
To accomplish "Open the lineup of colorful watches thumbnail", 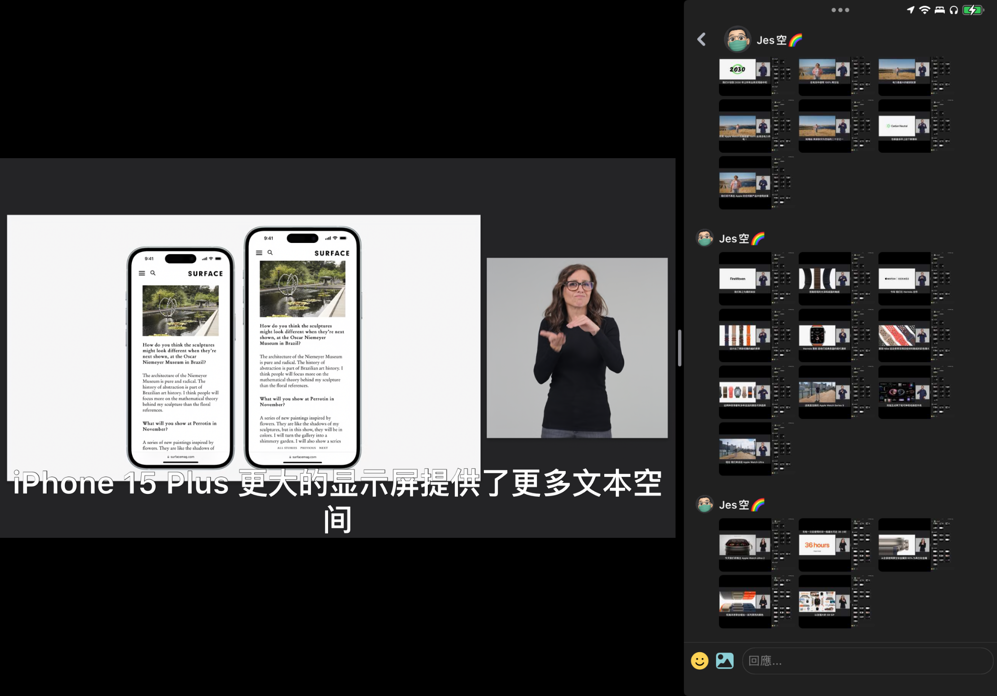I will (755, 392).
